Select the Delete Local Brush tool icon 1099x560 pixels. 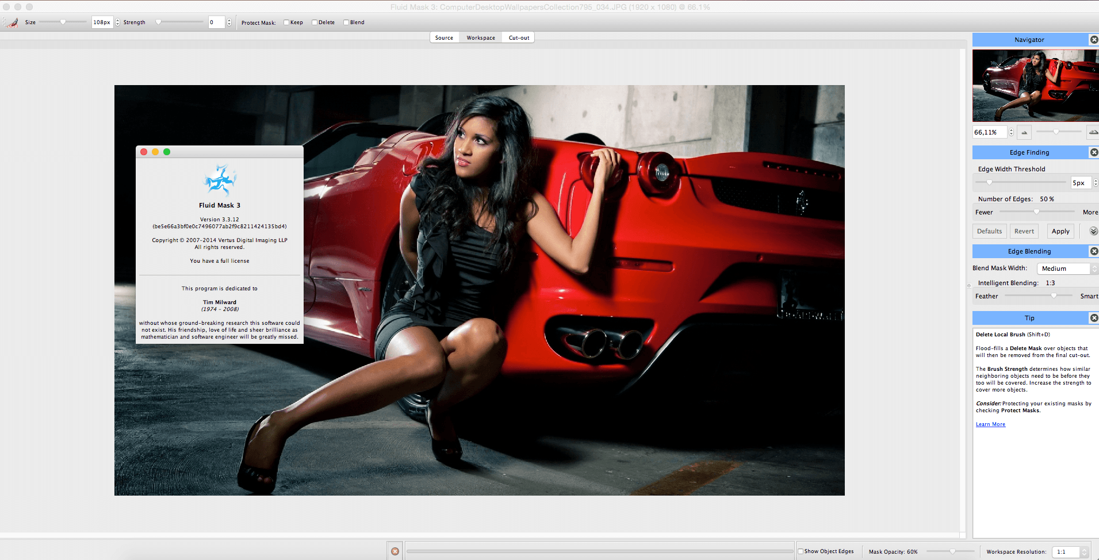tap(11, 22)
